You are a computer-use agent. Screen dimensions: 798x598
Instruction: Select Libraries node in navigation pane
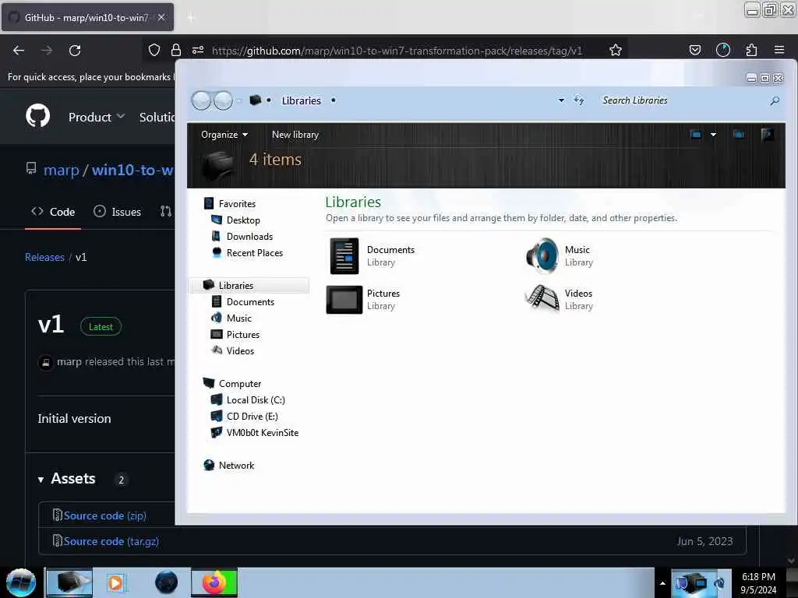pos(236,285)
